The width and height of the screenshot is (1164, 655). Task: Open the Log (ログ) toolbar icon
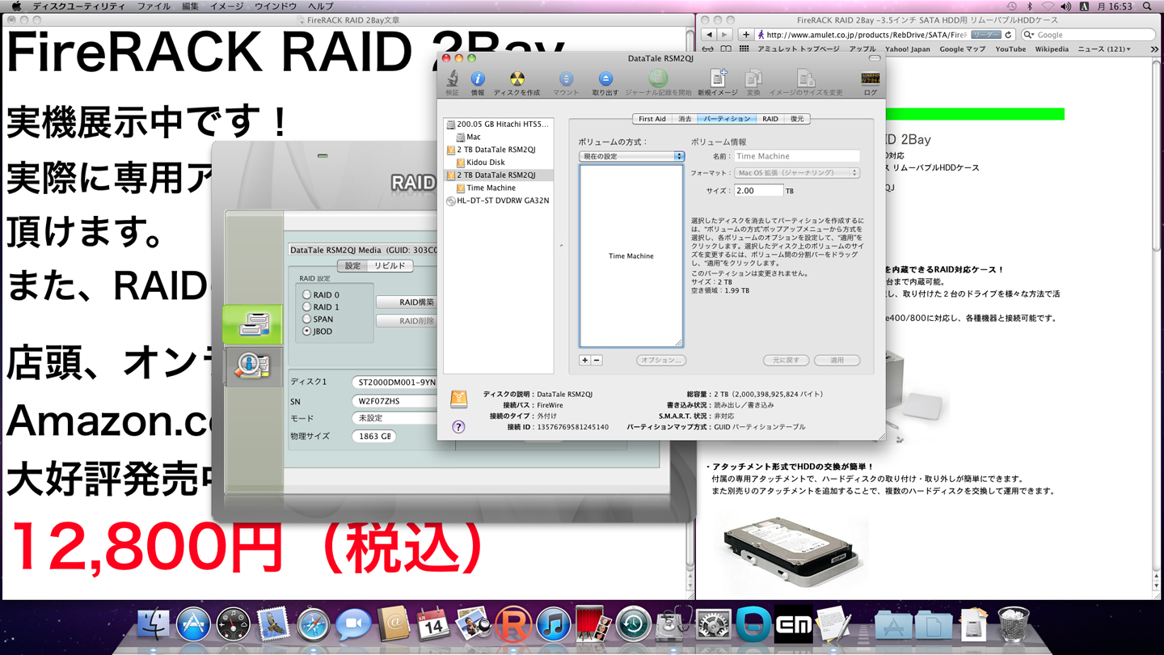(870, 78)
